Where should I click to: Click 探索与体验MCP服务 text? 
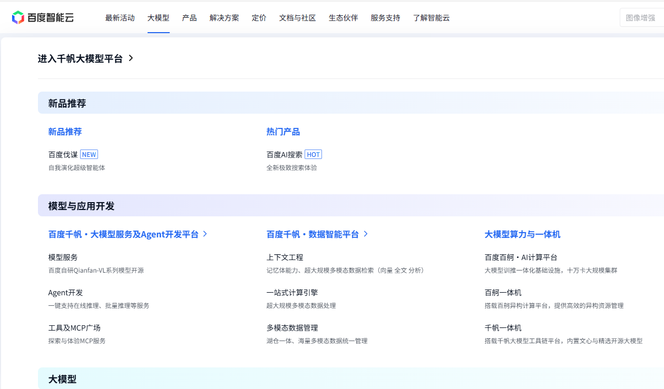(77, 341)
